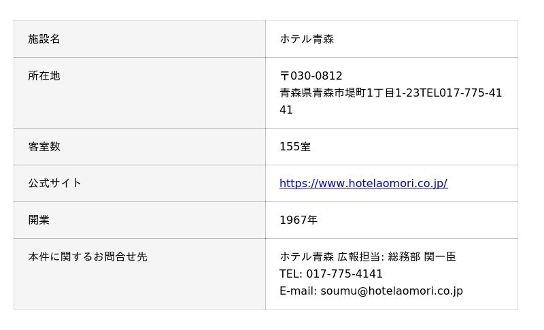Click the 公式サイト label cell
Screen dimensions: 544x330
139,184
